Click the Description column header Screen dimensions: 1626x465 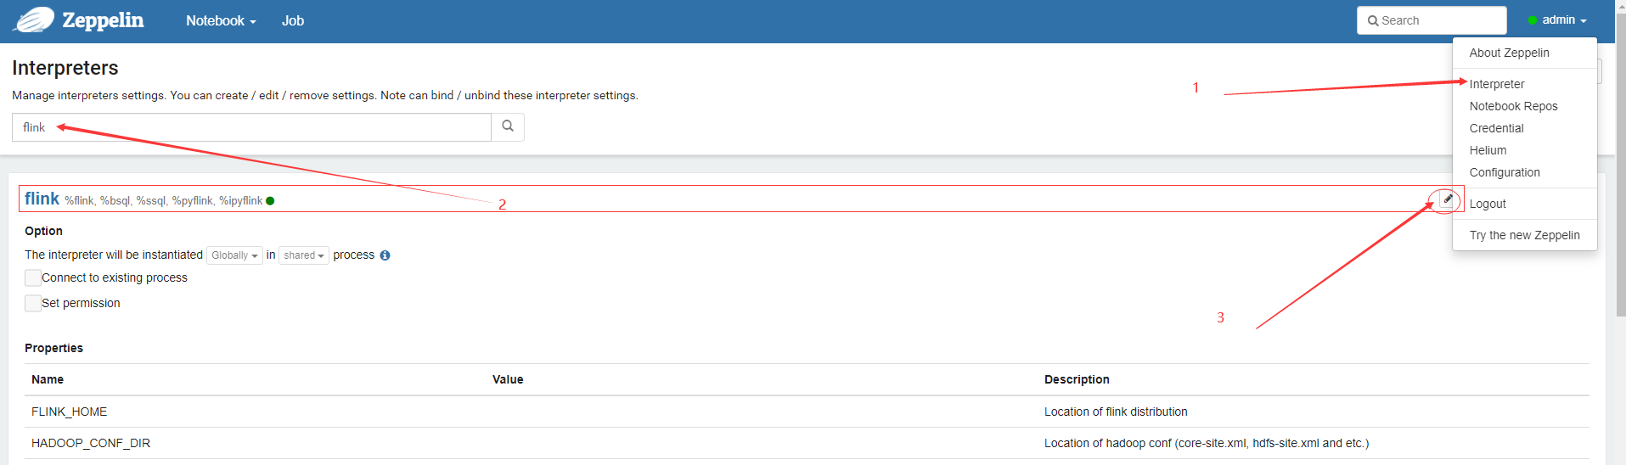1077,379
